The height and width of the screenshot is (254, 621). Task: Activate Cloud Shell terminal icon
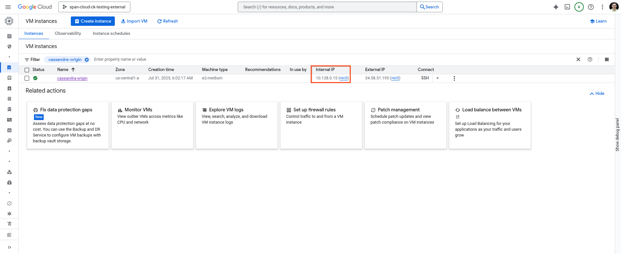click(567, 7)
